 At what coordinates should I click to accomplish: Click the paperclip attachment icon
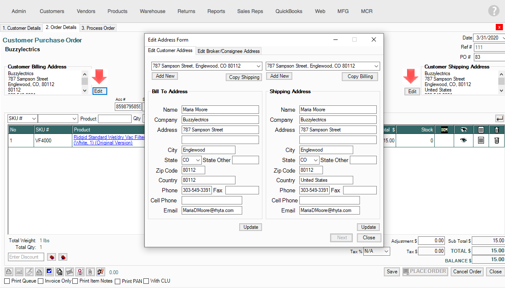click(90, 272)
